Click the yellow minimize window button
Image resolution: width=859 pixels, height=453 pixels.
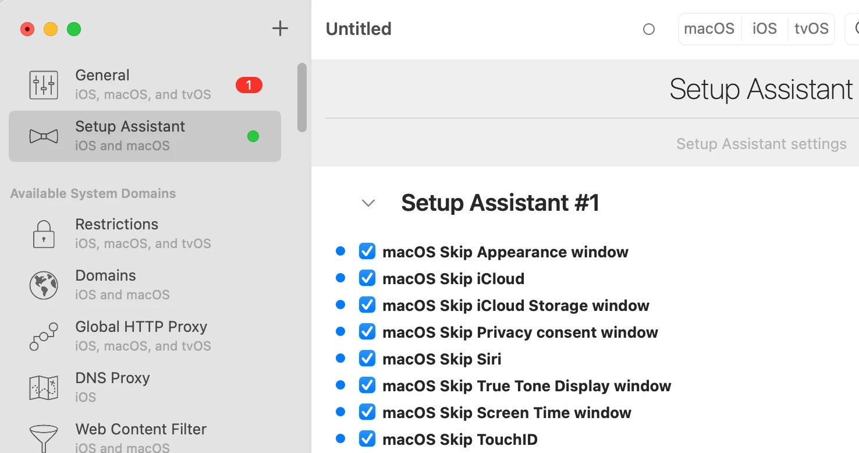click(51, 29)
